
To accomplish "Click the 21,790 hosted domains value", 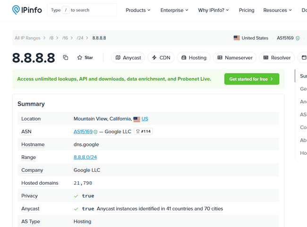I will 83,183.
